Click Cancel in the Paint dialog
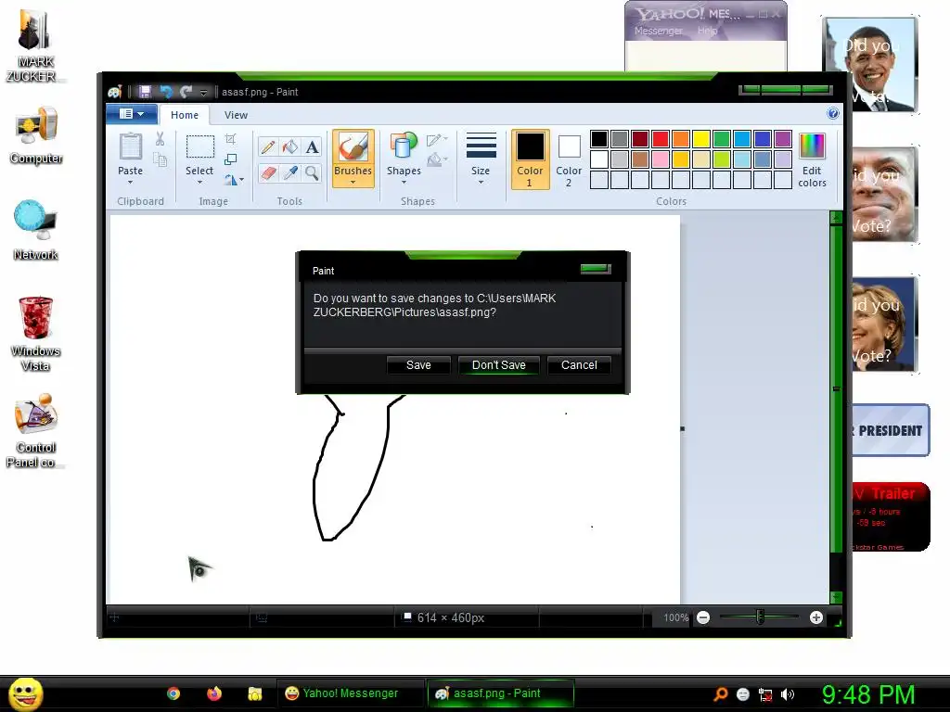 click(579, 365)
